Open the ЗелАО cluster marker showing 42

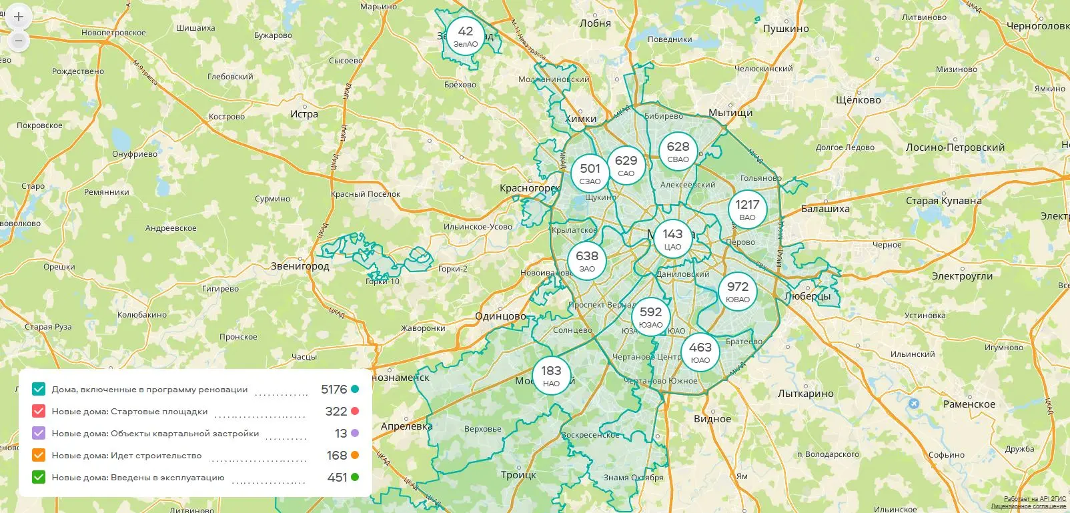point(466,36)
